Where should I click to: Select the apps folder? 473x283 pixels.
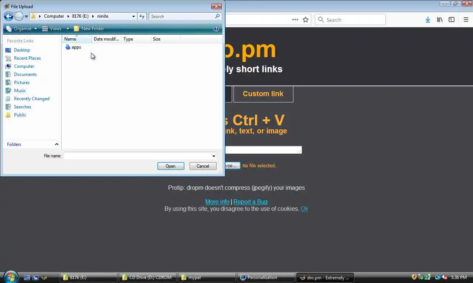tap(73, 47)
